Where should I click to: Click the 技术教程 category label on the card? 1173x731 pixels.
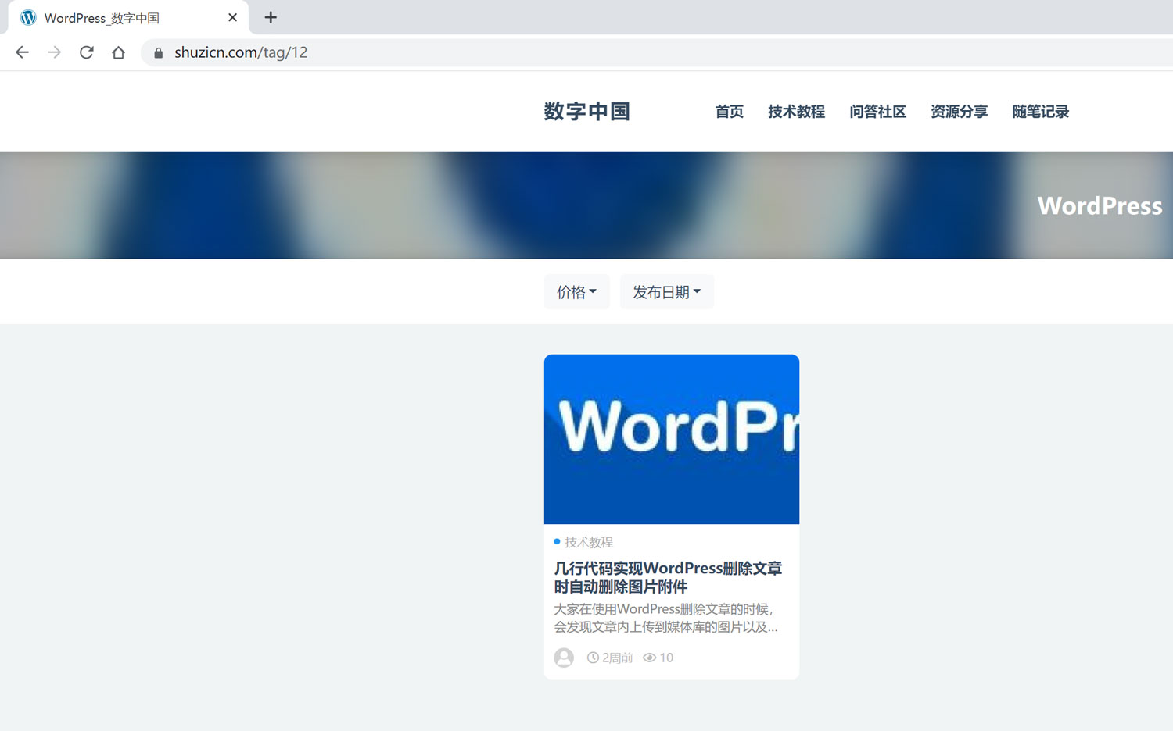pyautogui.click(x=589, y=542)
